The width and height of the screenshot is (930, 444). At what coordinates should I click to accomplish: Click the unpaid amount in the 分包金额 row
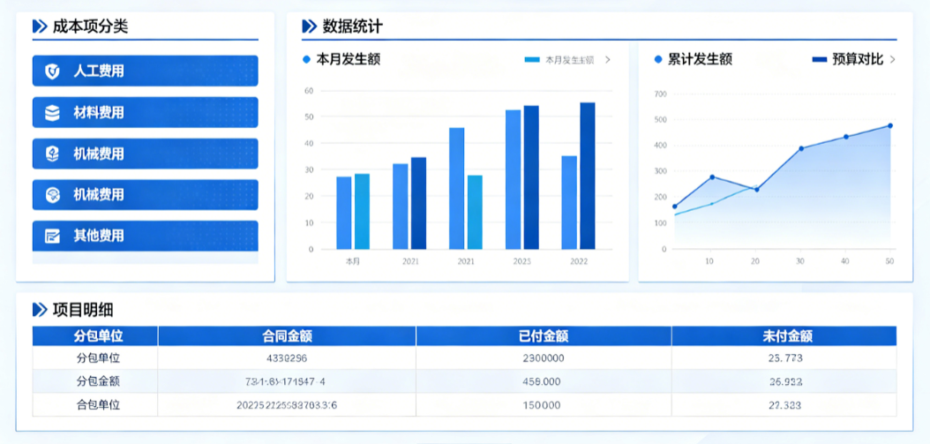[x=785, y=381]
